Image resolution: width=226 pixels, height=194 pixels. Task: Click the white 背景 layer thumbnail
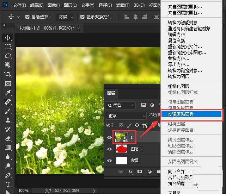click(x=122, y=160)
